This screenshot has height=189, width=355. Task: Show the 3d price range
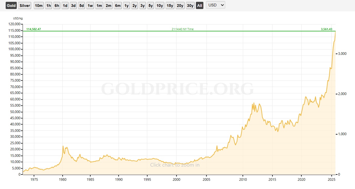[x=73, y=5]
